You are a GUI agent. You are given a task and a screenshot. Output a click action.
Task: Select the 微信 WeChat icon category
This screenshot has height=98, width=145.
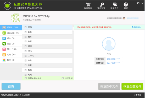[x=4, y=44]
